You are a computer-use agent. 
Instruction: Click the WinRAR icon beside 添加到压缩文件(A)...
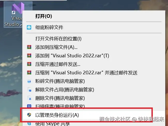pyautogui.click(x=29, y=47)
